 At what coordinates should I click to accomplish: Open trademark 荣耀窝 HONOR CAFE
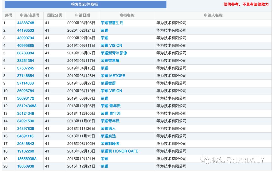click(119, 151)
